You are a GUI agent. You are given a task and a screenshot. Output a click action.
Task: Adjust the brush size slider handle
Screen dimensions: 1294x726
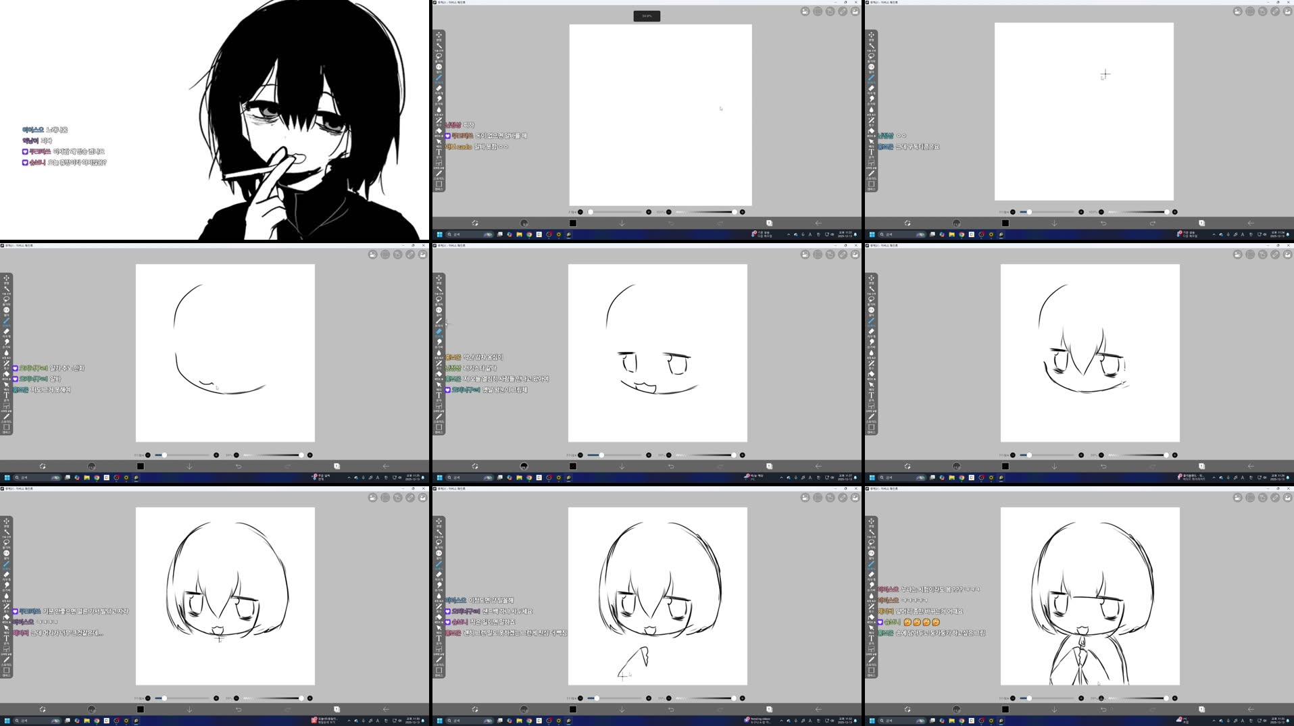pyautogui.click(x=601, y=455)
